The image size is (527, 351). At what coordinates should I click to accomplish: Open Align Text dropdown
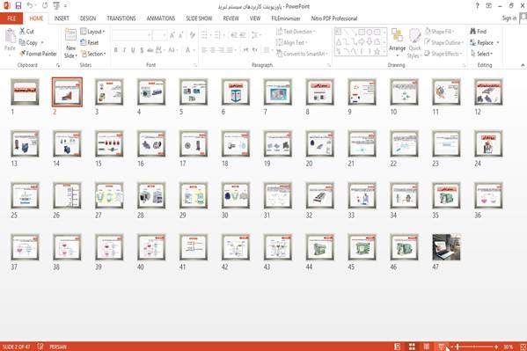pos(292,43)
